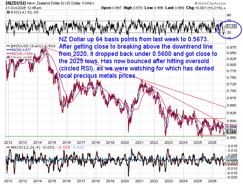Click the 0.800 price axis label
The width and height of the screenshot is (243, 184).
pos(232,65)
